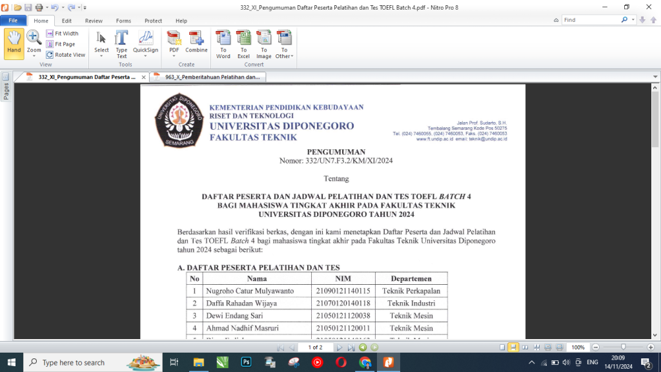Click the zoom slider handle

point(624,347)
